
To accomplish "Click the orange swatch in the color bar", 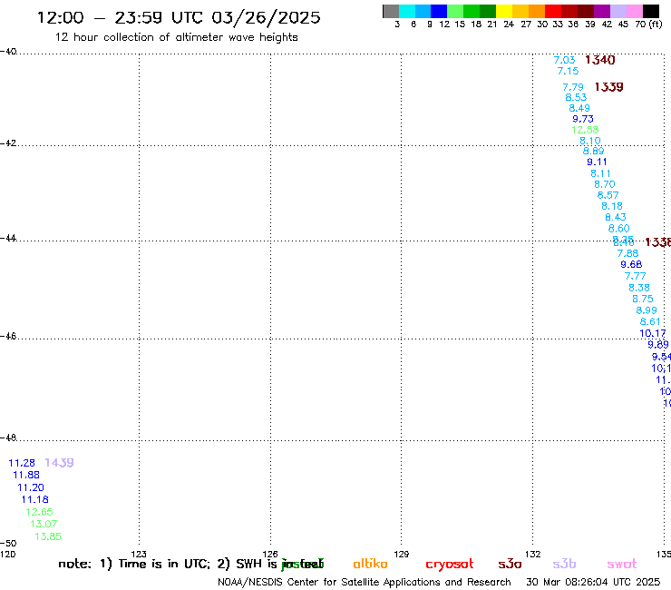I will click(537, 11).
